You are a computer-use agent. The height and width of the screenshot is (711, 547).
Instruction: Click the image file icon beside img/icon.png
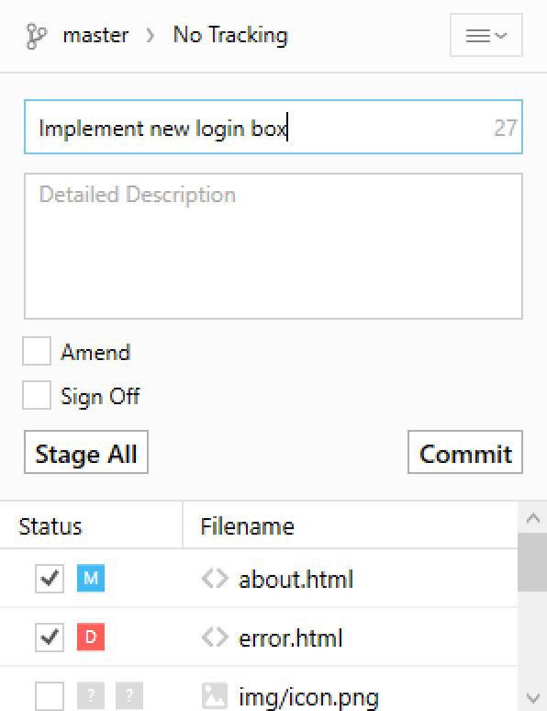(x=215, y=695)
